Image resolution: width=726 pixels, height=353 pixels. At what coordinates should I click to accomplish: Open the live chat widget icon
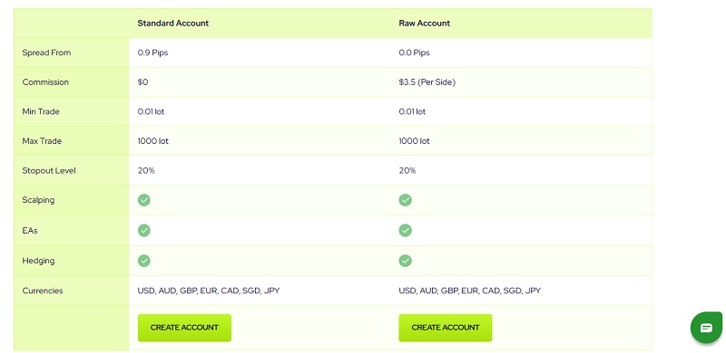click(706, 328)
